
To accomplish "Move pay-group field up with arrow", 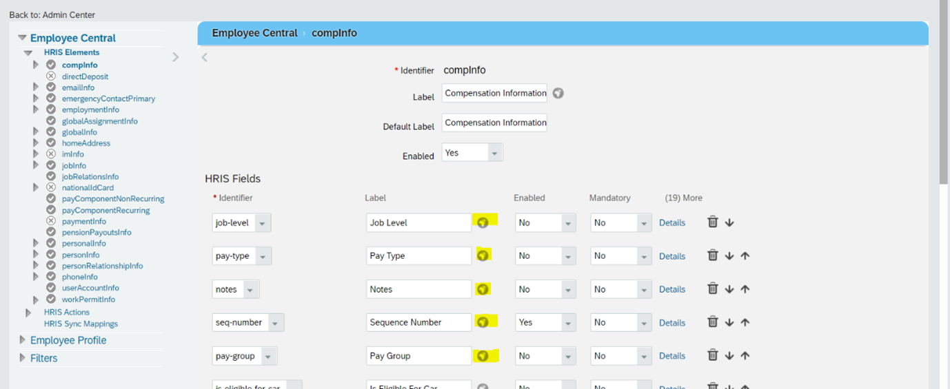I will 745,356.
